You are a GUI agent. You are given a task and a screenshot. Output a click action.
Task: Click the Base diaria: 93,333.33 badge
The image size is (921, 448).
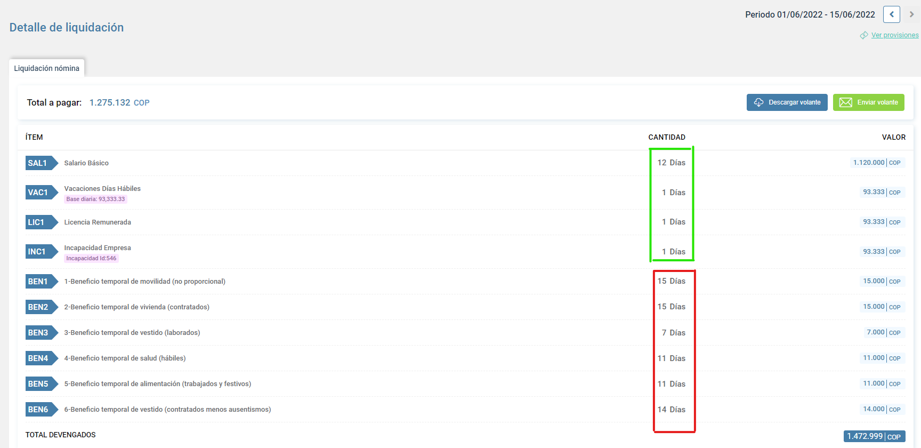95,199
